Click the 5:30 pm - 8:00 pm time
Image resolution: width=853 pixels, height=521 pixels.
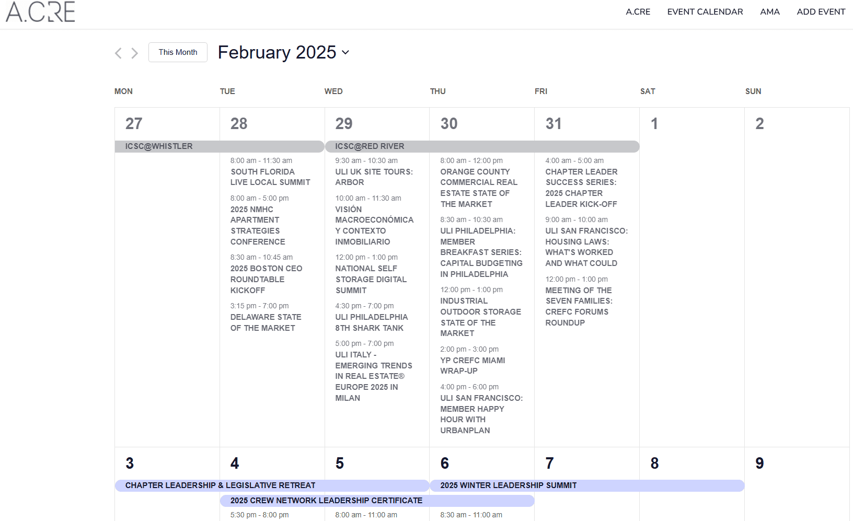coord(260,515)
